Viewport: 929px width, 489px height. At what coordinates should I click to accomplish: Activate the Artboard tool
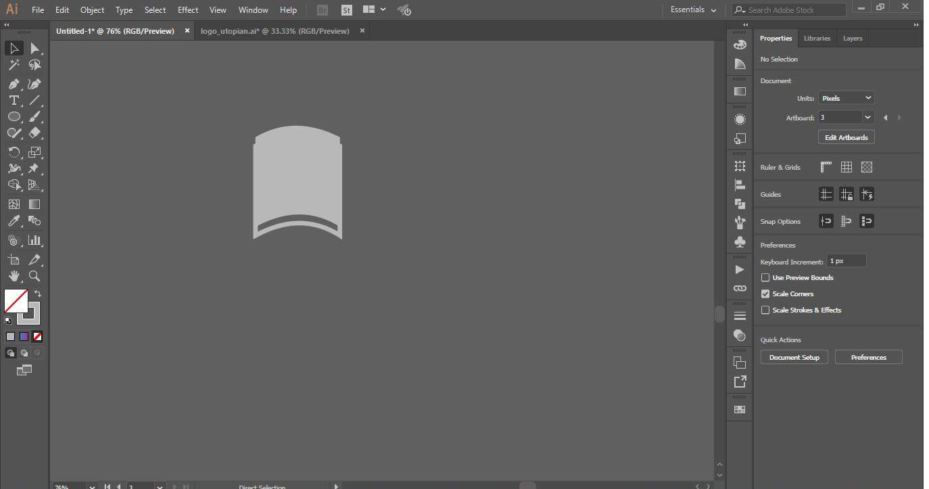click(14, 260)
